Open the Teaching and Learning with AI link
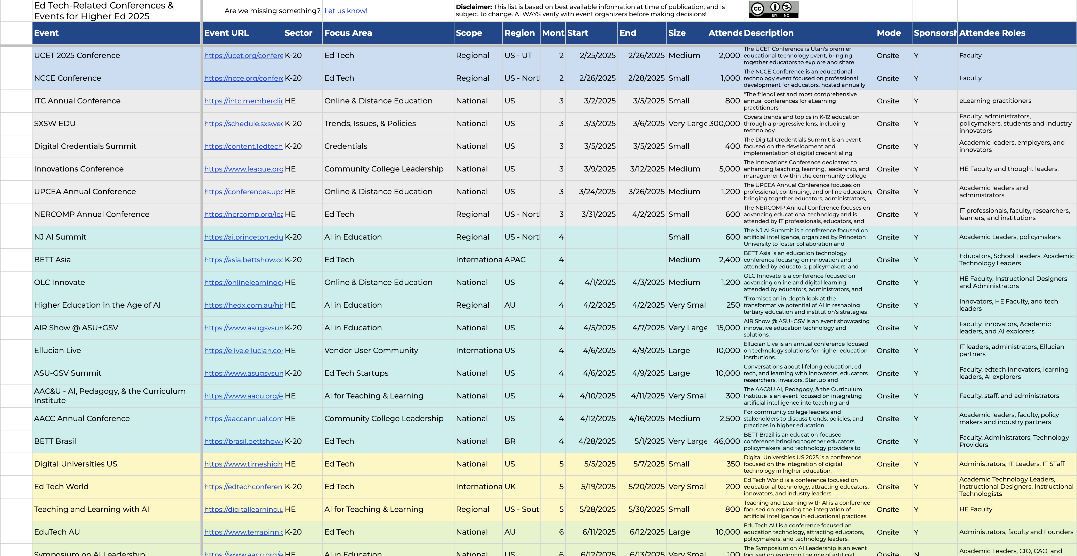1077x556 pixels. 243,510
